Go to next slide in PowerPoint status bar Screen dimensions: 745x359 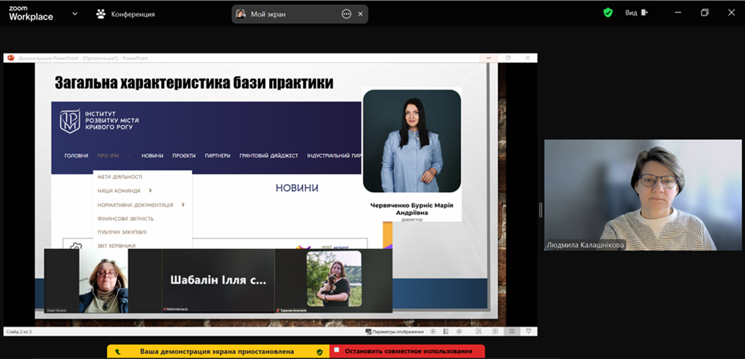click(459, 332)
